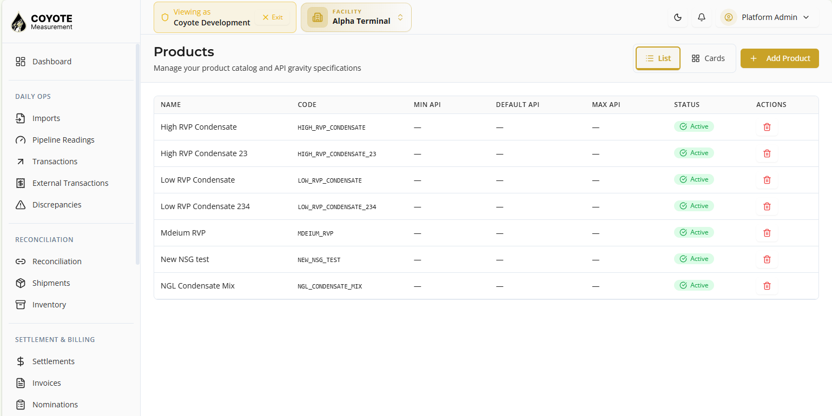
Task: Click the Active badge for New NSG test
Action: pyautogui.click(x=694, y=259)
